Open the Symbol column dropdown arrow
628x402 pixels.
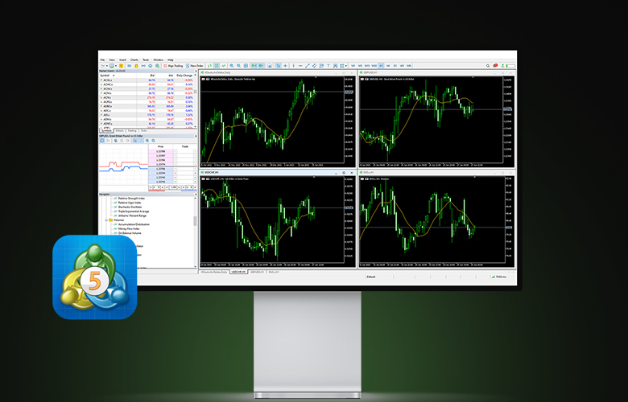[114, 76]
